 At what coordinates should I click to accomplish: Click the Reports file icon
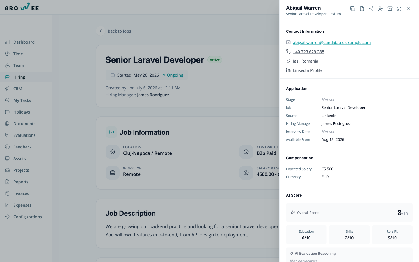[x=7, y=182]
